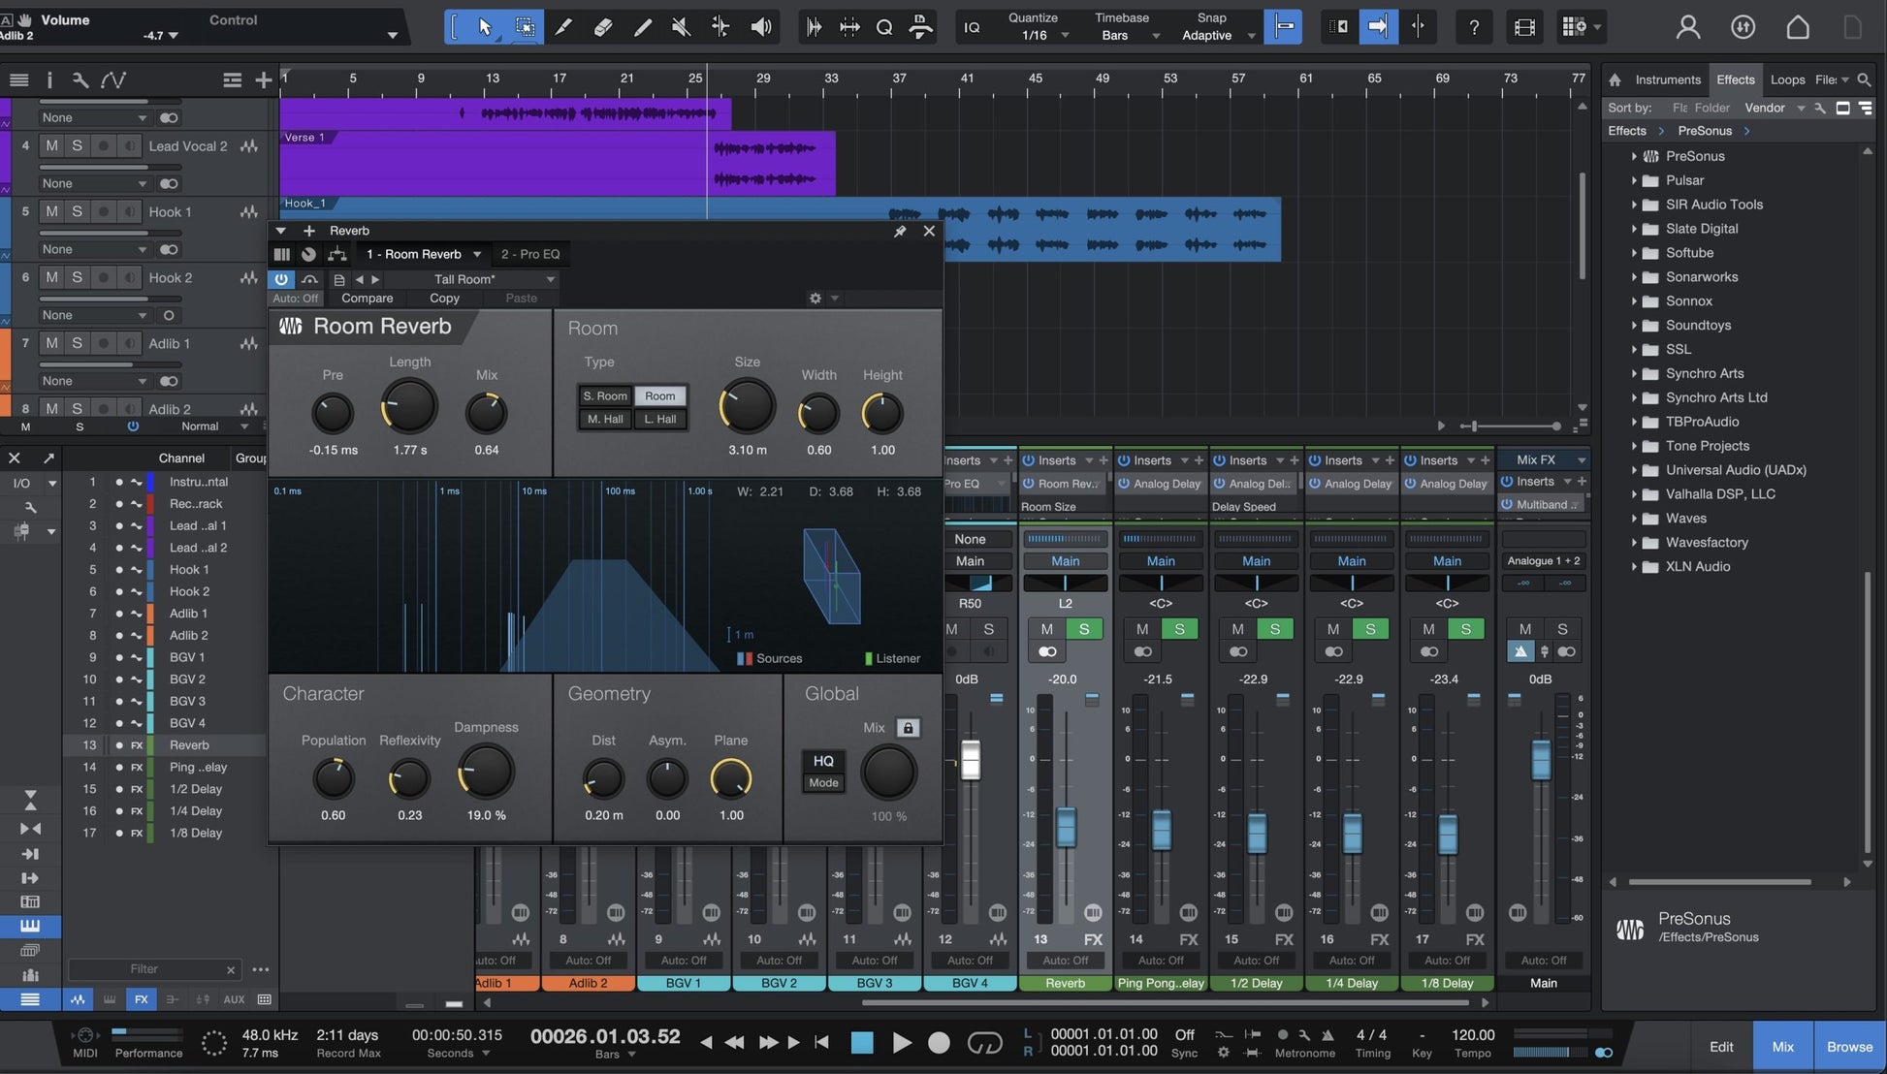Image resolution: width=1887 pixels, height=1074 pixels.
Task: Switch to the 2 - Pro EQ tab
Action: point(530,254)
